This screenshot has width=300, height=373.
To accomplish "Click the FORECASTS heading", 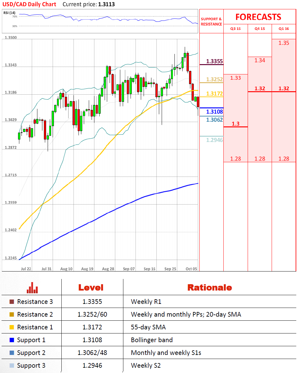I will tap(258, 17).
